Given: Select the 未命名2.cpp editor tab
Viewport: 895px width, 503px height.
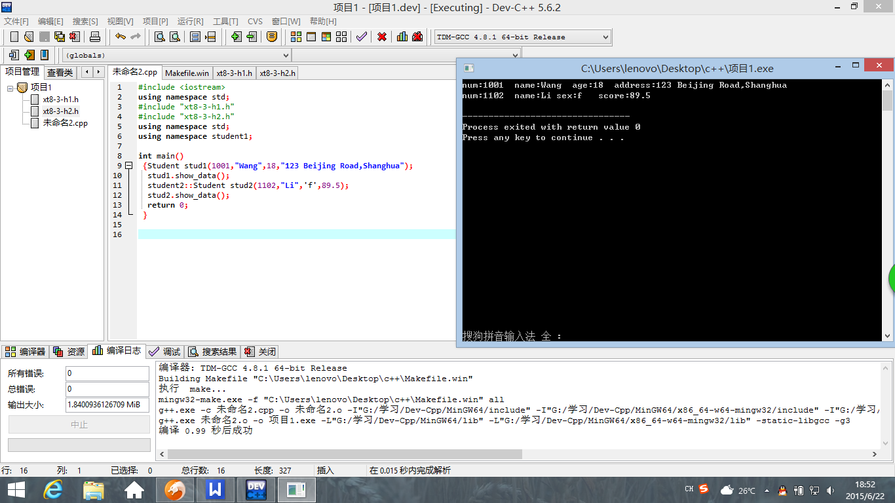Looking at the screenshot, I should click(x=135, y=72).
